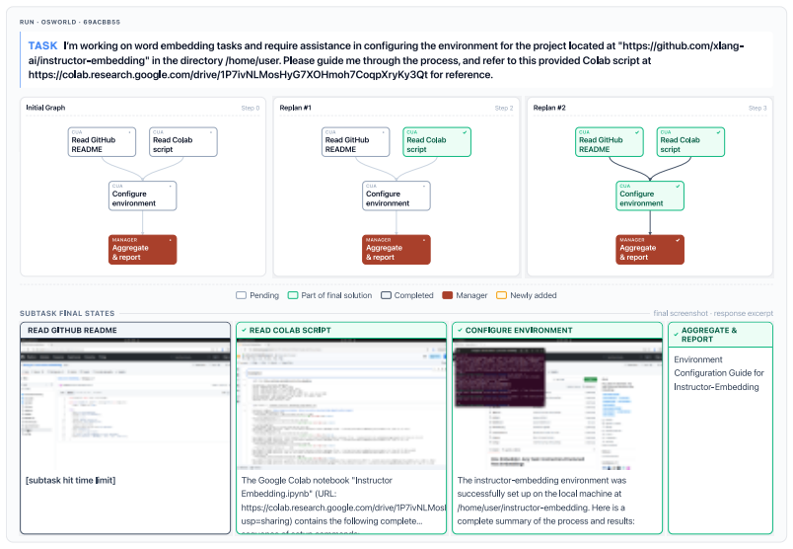Click the Configure environment node in Replan #2

650,196
